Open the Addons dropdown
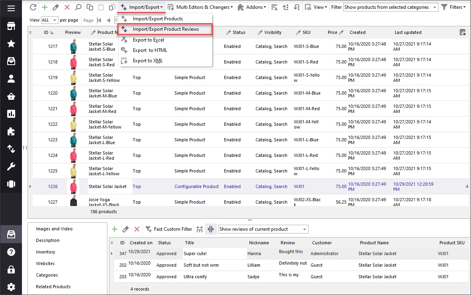The image size is (471, 295). [252, 7]
